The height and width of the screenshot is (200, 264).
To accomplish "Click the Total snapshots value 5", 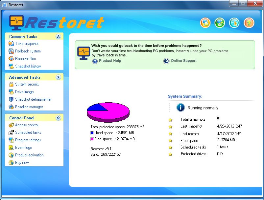I will pyautogui.click(x=218, y=119).
